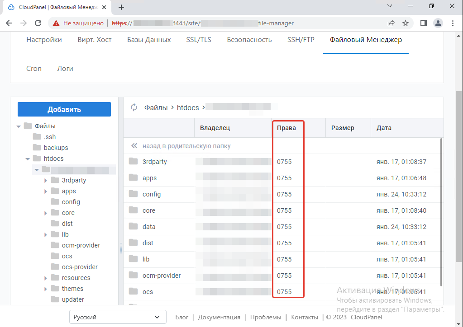Screen dimensions: 463x327
Task: Open the browser side panel icon
Action: [x=424, y=23]
